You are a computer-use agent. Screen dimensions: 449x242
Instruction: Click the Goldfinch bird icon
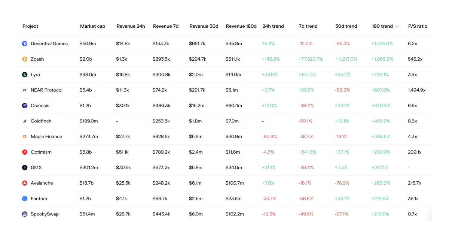pyautogui.click(x=25, y=121)
